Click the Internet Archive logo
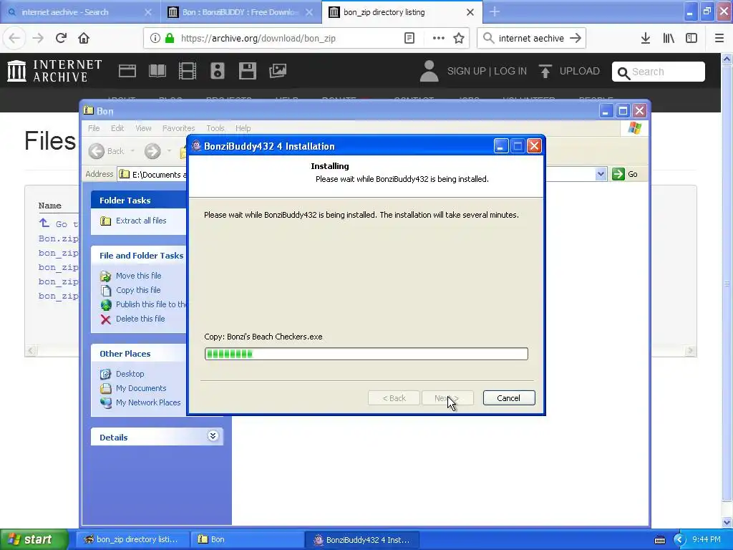The width and height of the screenshot is (733, 550). 54,71
